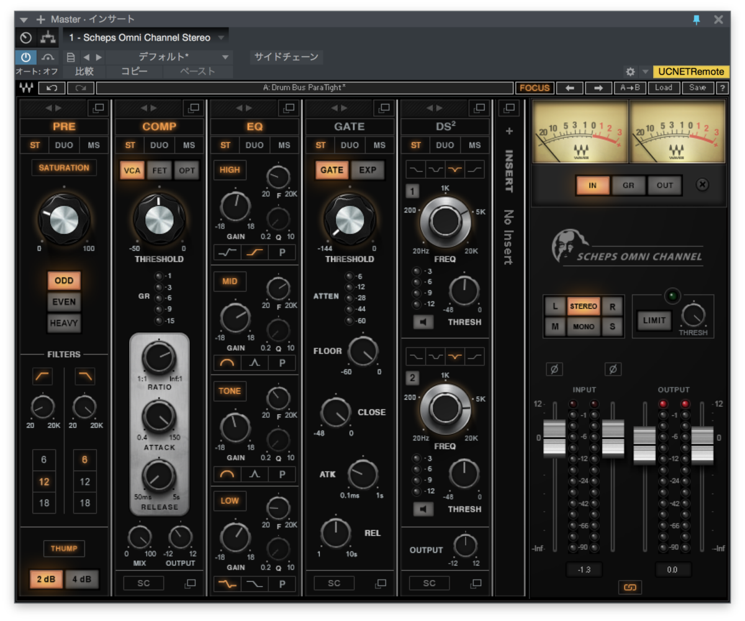Open the デフォルト preset dropdown arrow
745x621 pixels.
[x=225, y=57]
